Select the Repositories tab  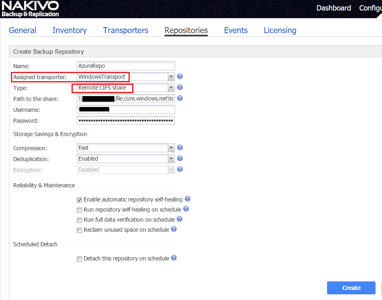point(186,30)
